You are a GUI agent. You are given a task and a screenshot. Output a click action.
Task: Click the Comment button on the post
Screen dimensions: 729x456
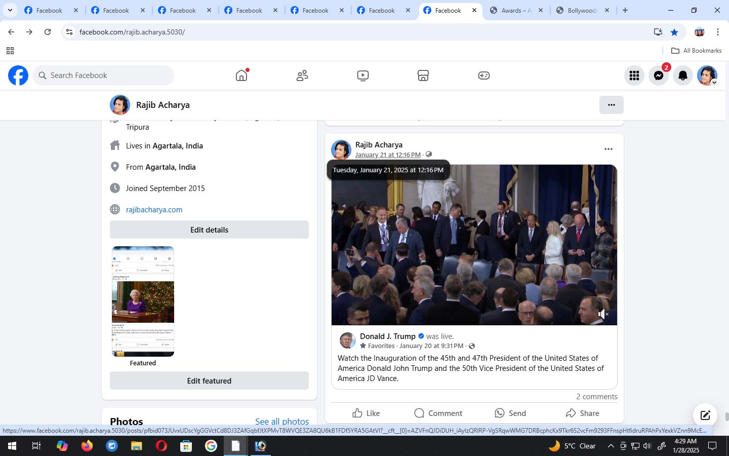point(438,413)
